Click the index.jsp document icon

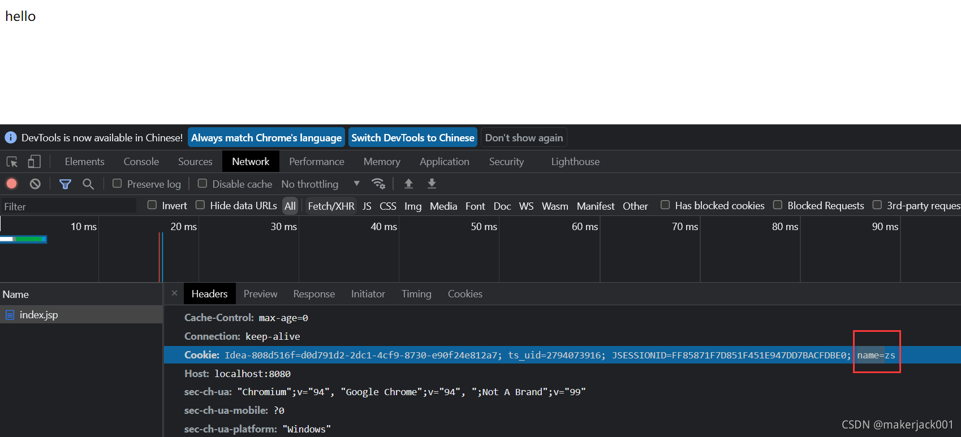click(x=10, y=315)
